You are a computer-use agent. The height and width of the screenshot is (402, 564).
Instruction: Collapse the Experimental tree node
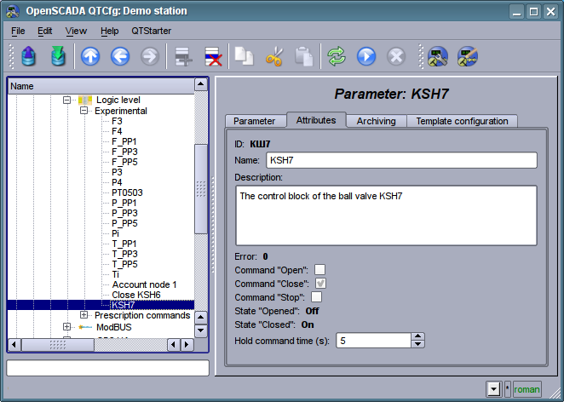point(83,111)
